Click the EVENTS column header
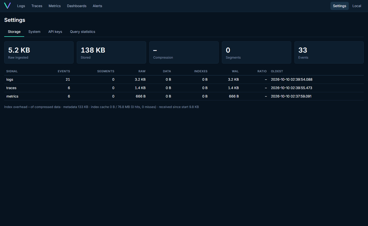This screenshot has height=226, width=368. point(64,71)
